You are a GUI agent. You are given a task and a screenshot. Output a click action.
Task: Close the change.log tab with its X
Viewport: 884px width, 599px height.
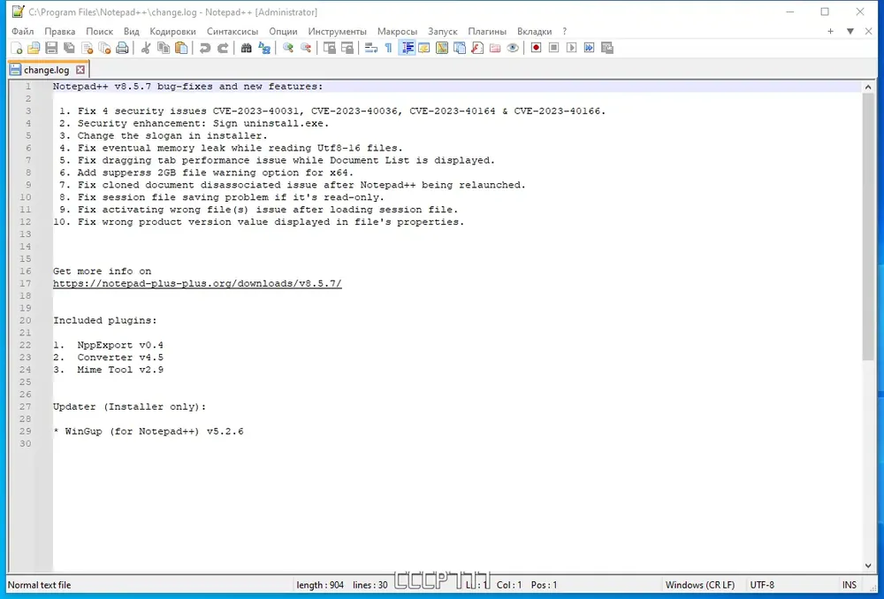[x=80, y=69]
